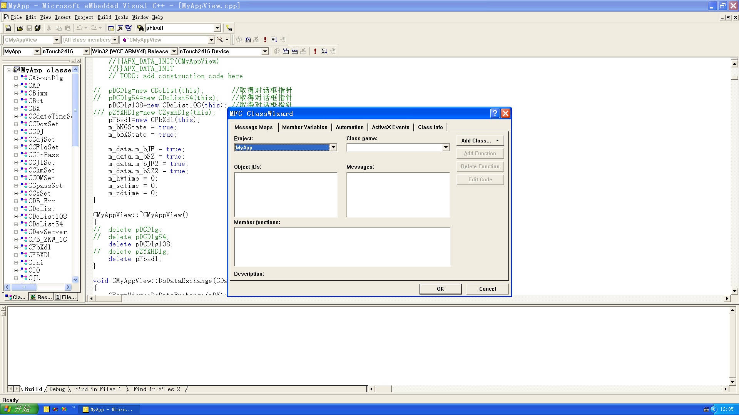This screenshot has height=415, width=739.
Task: Close the workspace panel with its X
Action: tap(79, 61)
